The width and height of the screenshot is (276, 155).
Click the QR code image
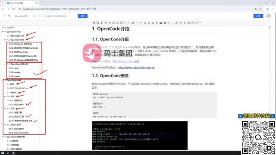coord(258,137)
